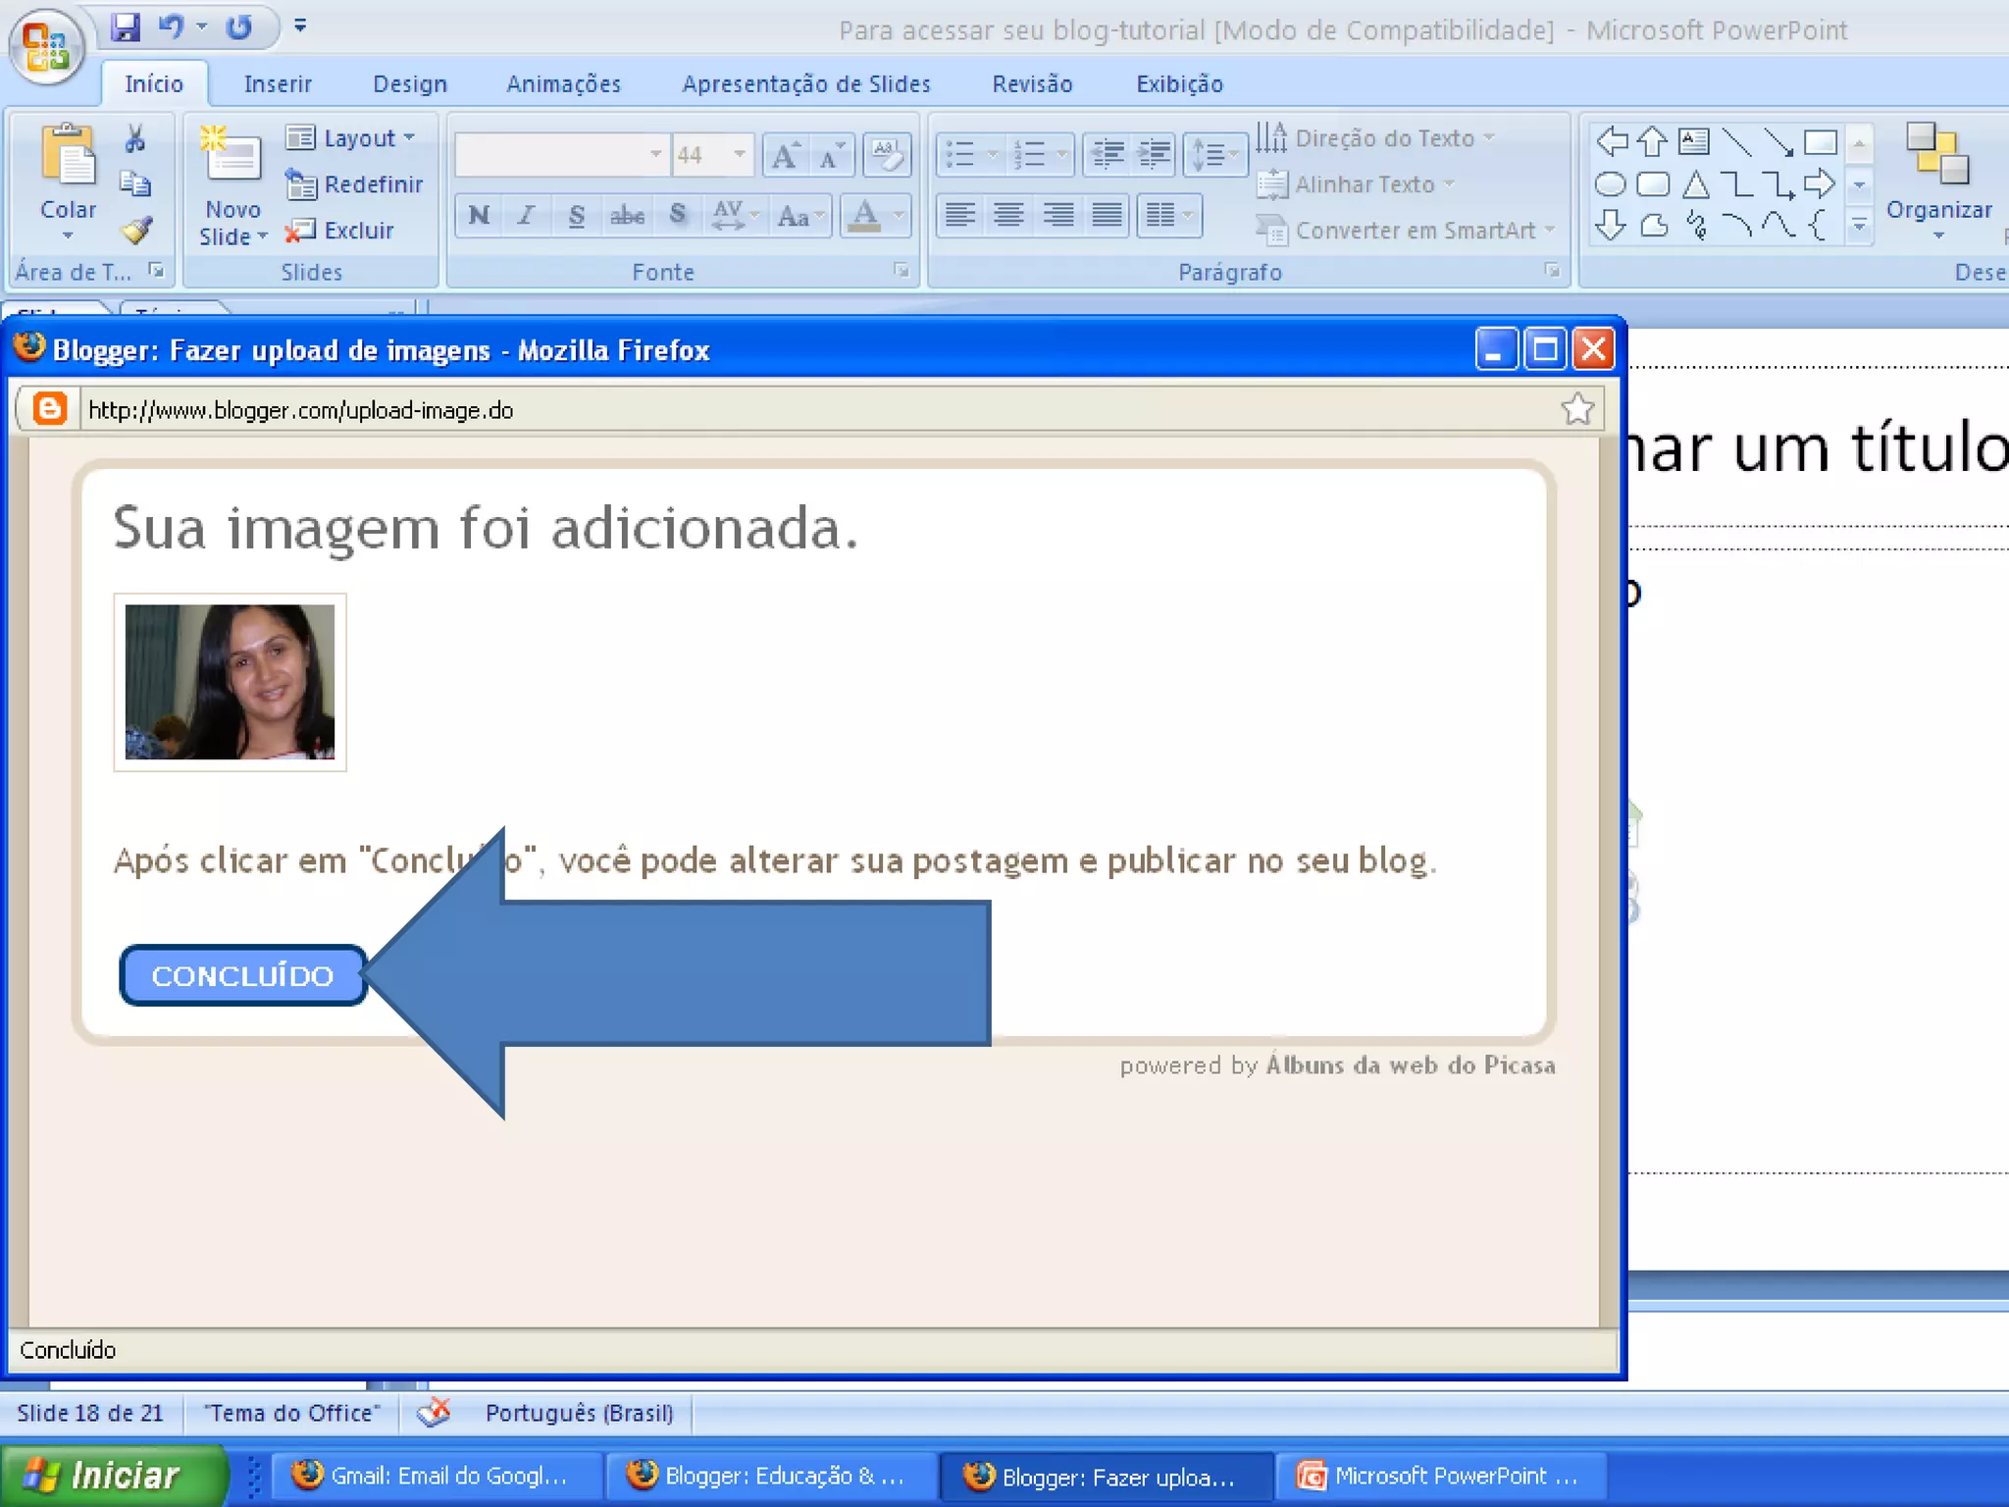This screenshot has width=2009, height=1507.
Task: Toggle italic formatting button
Action: click(527, 215)
